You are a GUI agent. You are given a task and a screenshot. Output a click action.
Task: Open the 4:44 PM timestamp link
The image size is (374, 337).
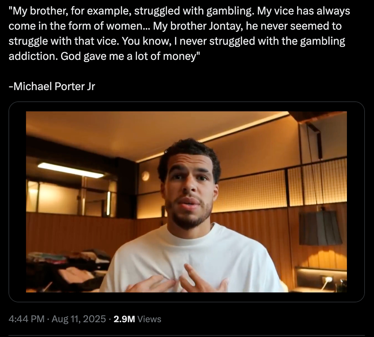(26, 319)
